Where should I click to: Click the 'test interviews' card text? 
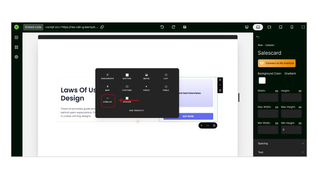[192, 93]
